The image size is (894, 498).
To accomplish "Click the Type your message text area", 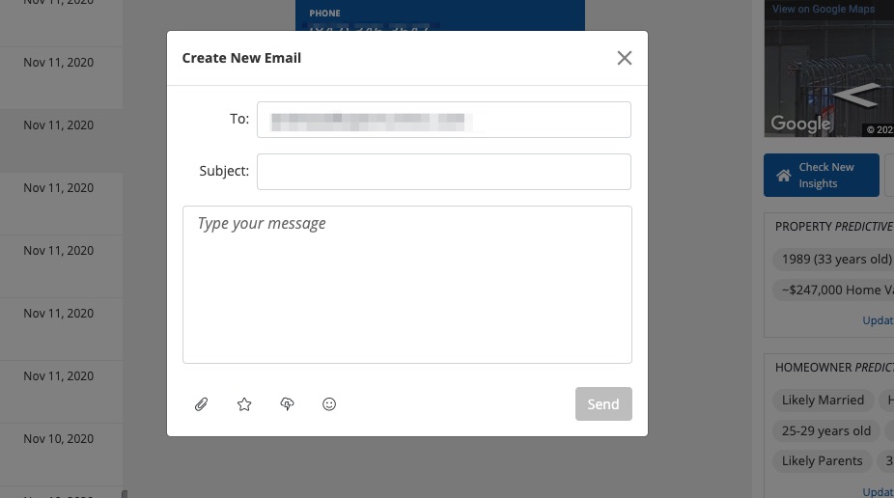I will [x=406, y=285].
